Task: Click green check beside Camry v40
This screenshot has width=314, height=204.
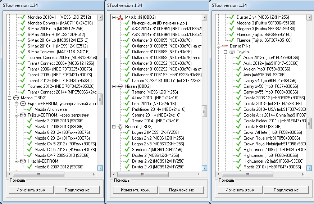Action: [238, 81]
